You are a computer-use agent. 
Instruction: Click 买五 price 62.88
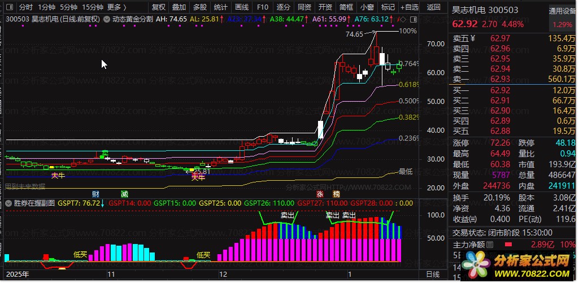(x=500, y=131)
